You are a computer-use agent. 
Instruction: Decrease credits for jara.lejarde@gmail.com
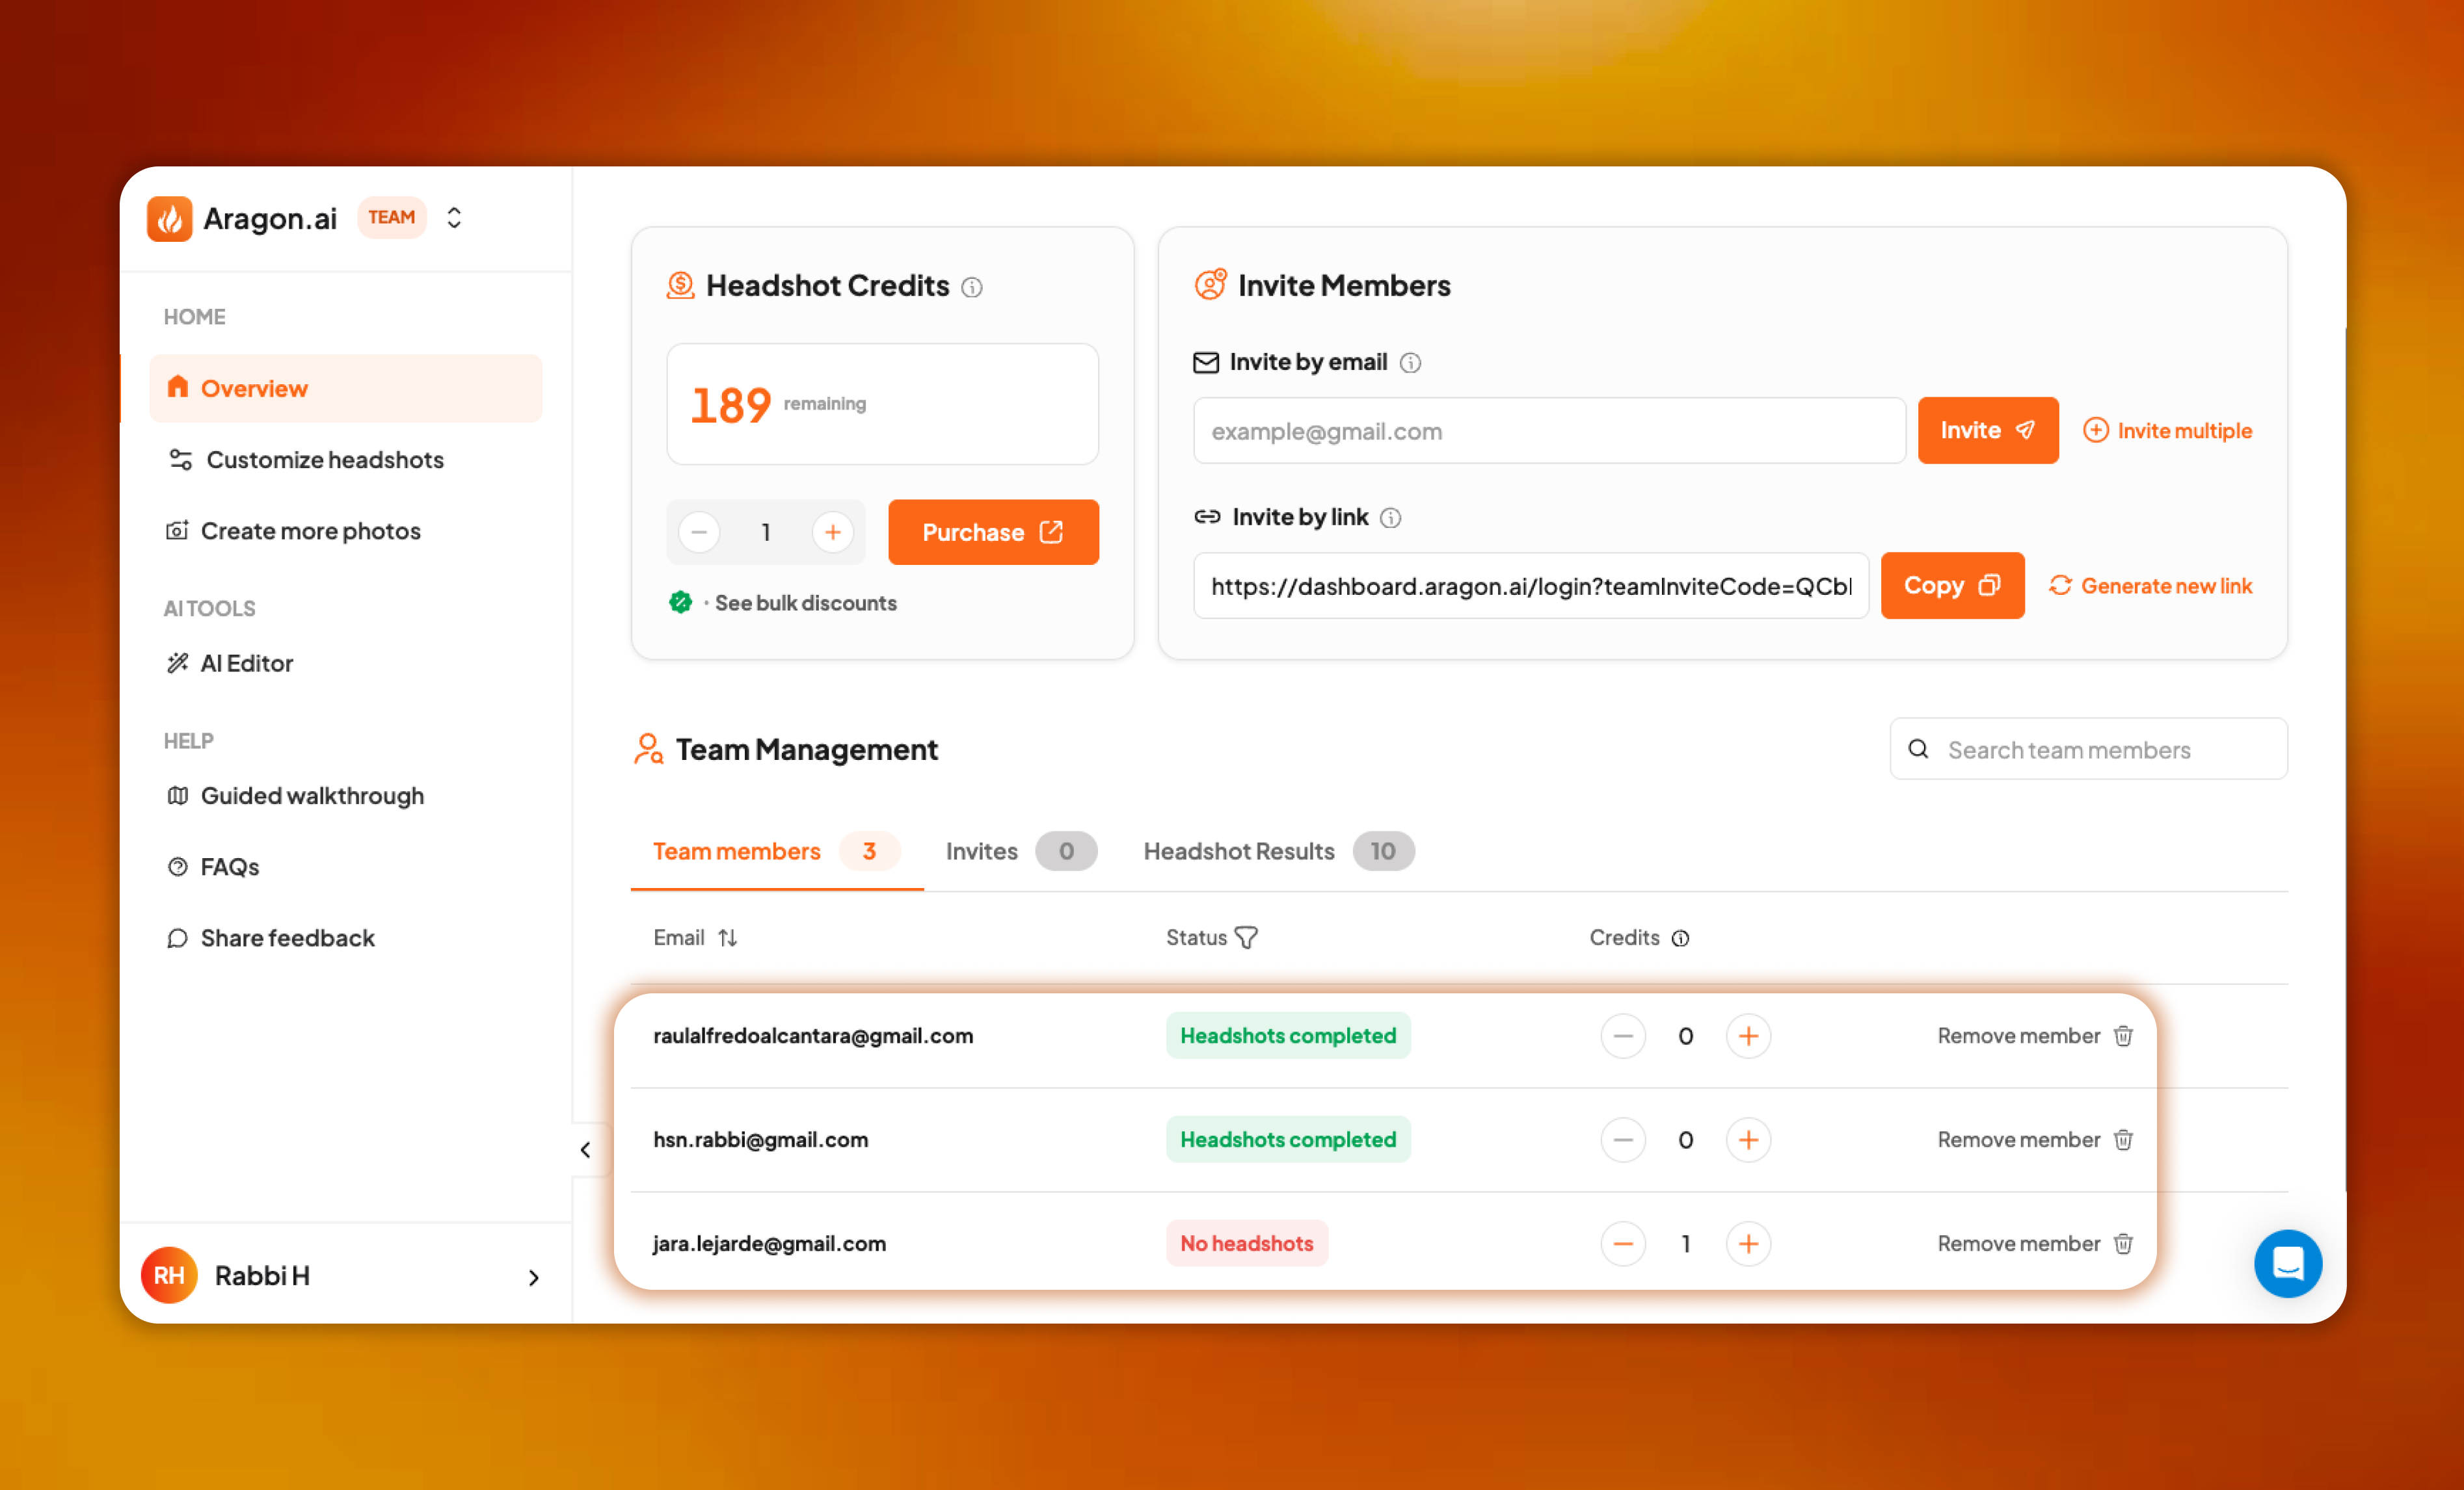[x=1623, y=1244]
